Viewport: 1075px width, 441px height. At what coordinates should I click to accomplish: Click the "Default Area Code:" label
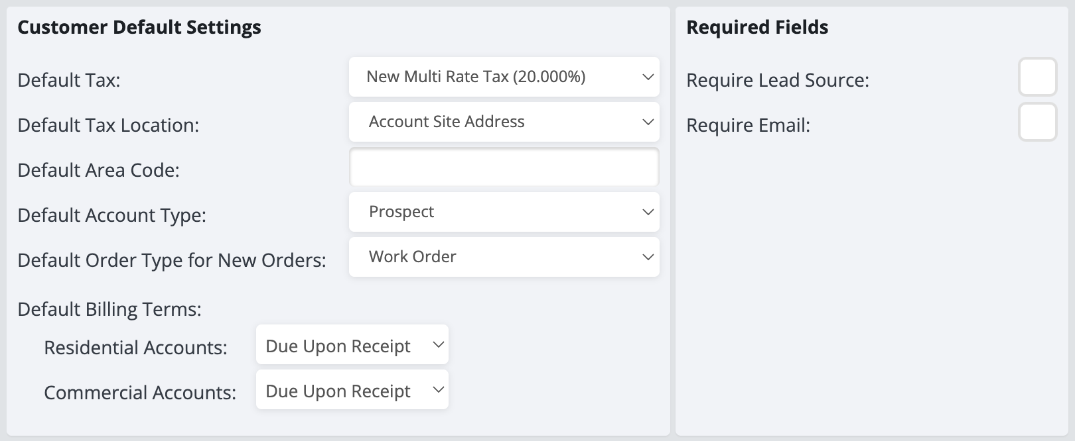(x=98, y=171)
